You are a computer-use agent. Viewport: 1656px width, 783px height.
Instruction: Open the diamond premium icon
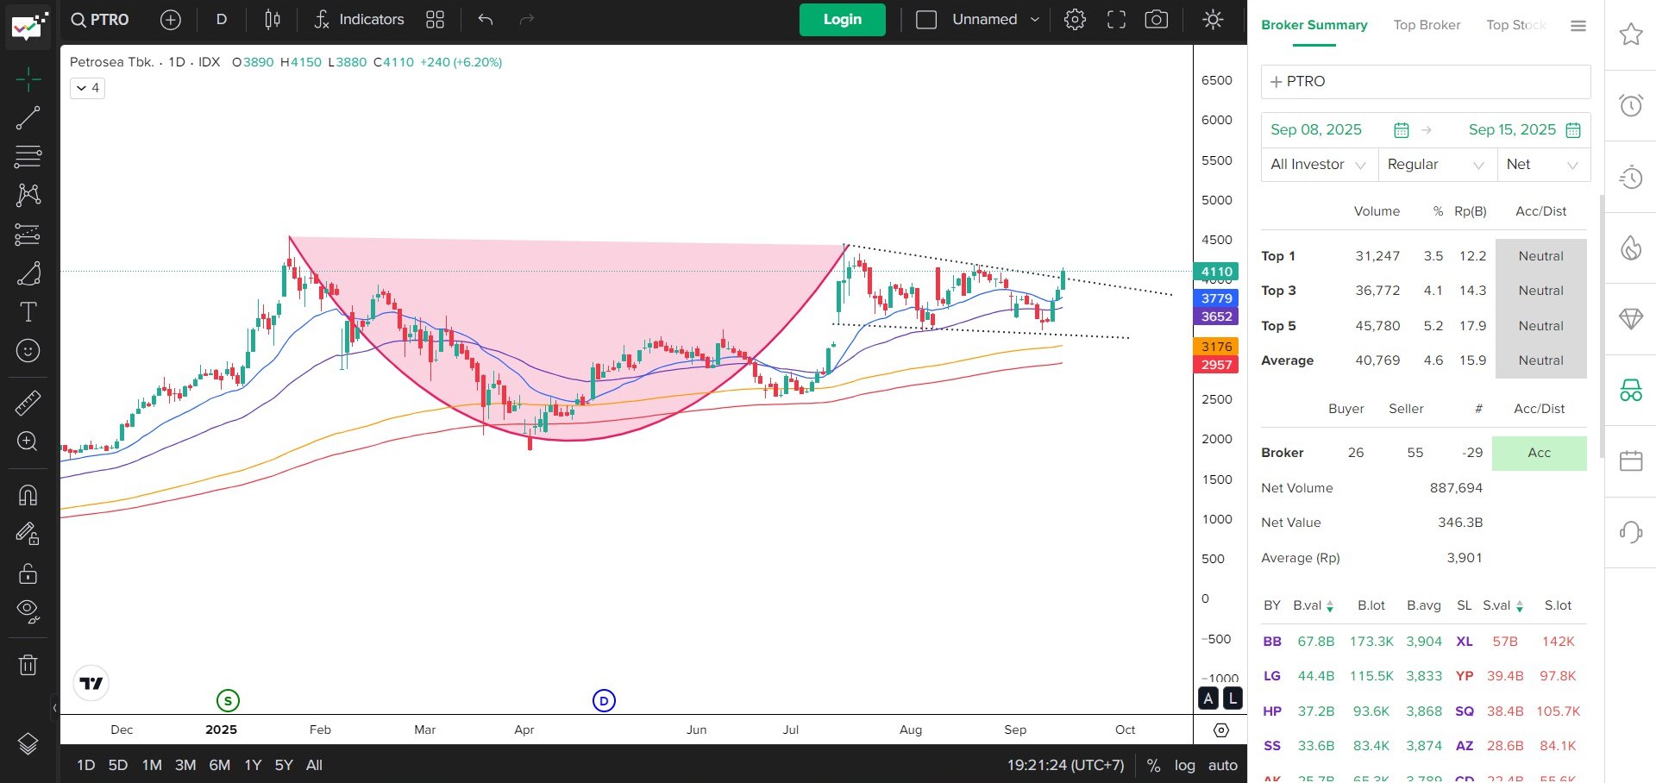(1630, 319)
